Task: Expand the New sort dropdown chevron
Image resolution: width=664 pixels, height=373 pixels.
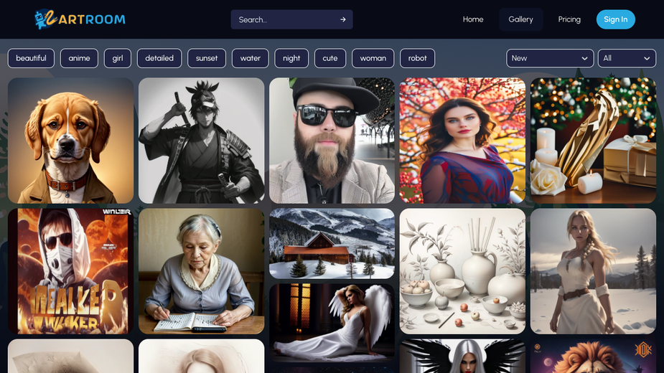Action: (584, 58)
